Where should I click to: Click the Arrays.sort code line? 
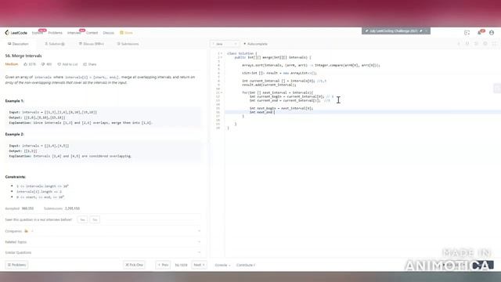(x=311, y=65)
